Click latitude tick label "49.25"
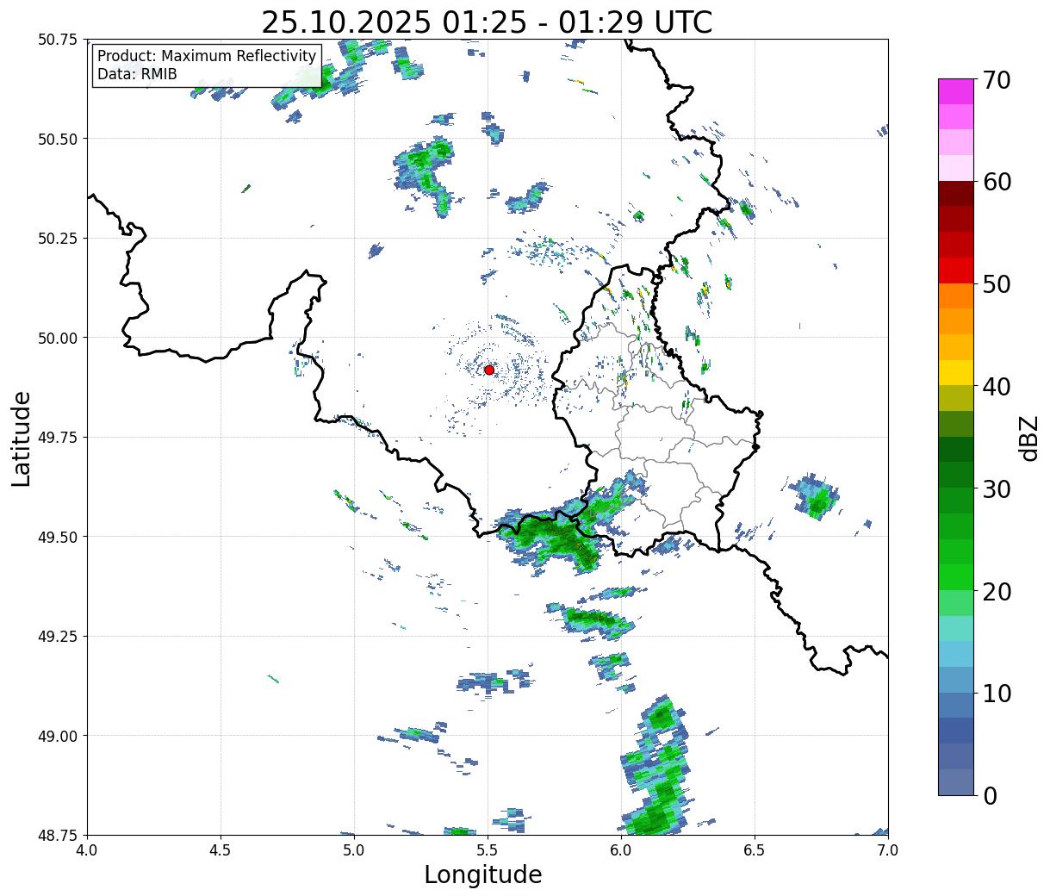 (x=58, y=637)
